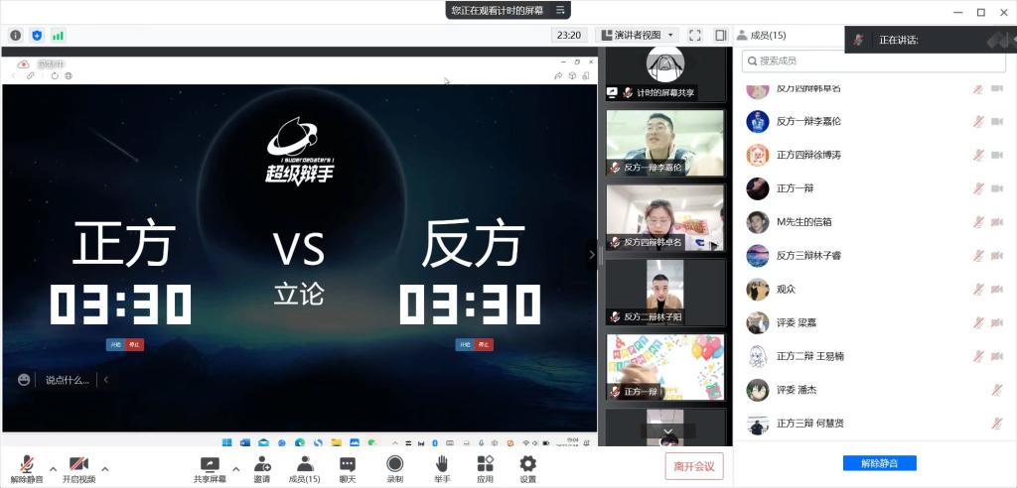Open the 成员(15) members tab in toolbar
Viewport: 1017px width, 488px height.
tap(304, 464)
